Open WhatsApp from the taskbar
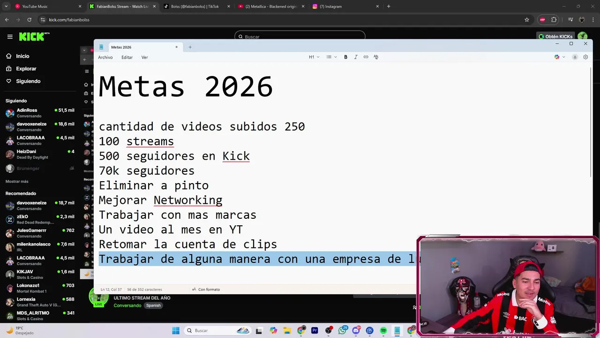The image size is (600, 338). coord(342,330)
